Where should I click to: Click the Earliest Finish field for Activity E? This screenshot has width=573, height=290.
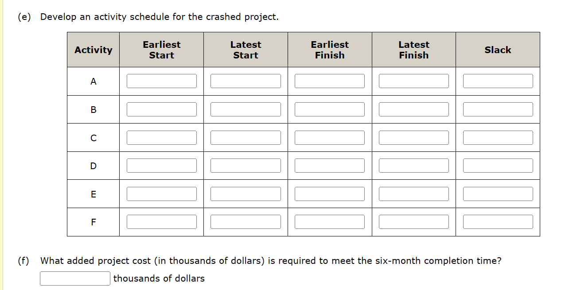[330, 193]
